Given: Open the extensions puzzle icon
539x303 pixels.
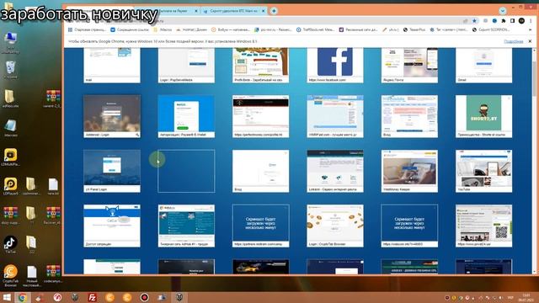Looking at the screenshot, I should point(504,21).
